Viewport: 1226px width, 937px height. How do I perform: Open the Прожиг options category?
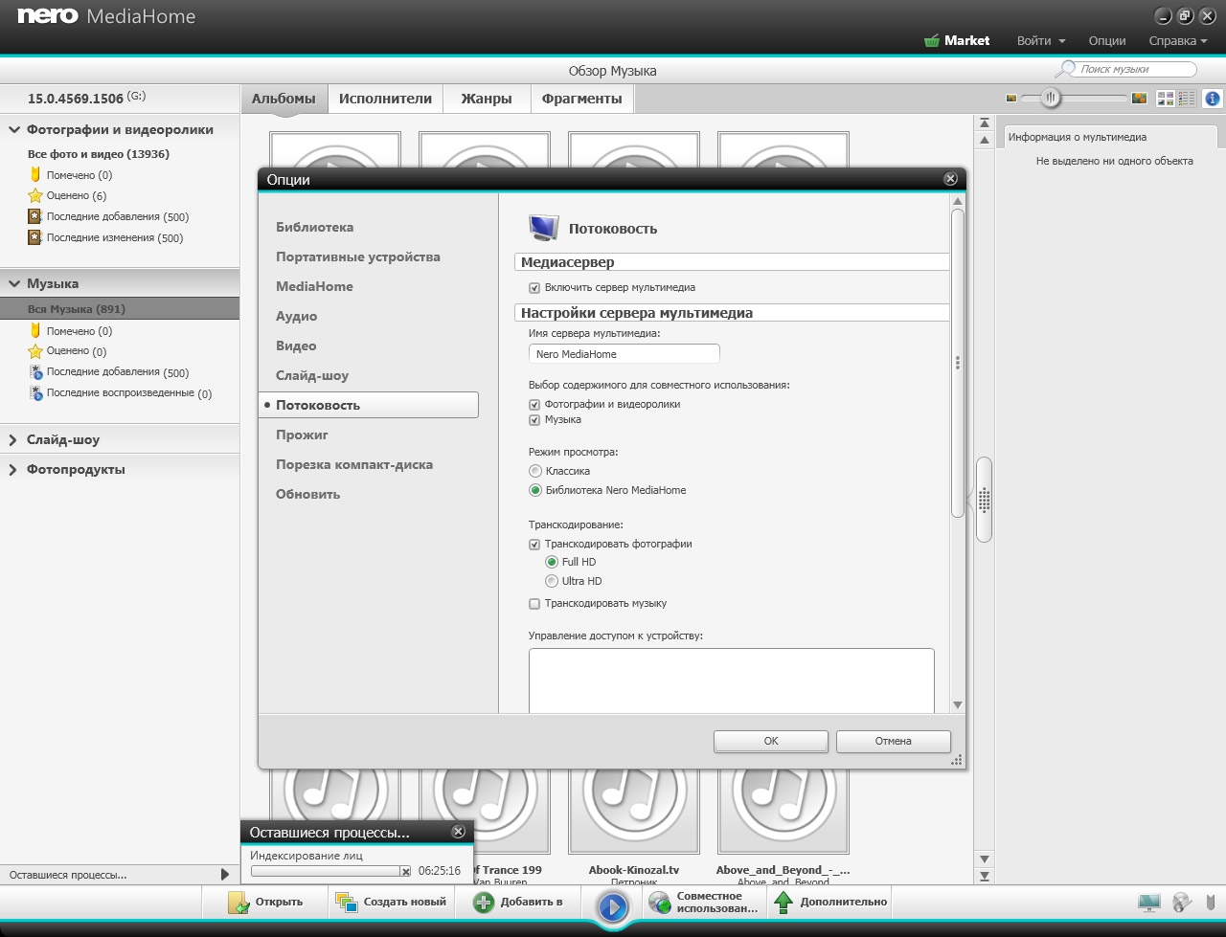click(x=303, y=435)
